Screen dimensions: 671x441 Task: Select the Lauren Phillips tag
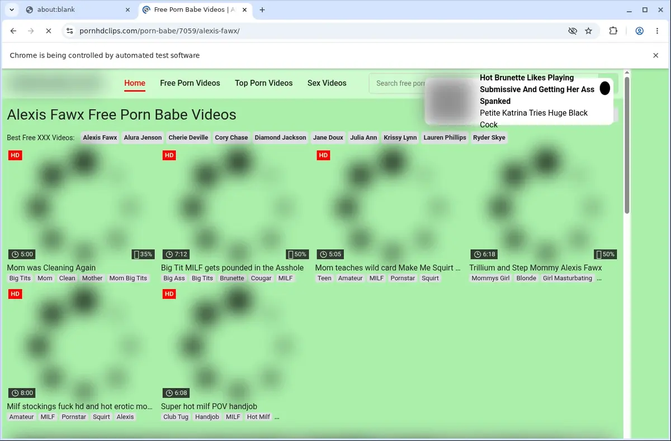coord(445,137)
